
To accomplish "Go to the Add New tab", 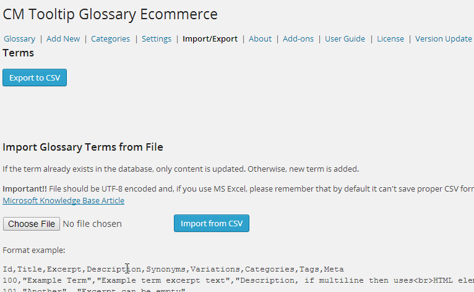I will 63,39.
